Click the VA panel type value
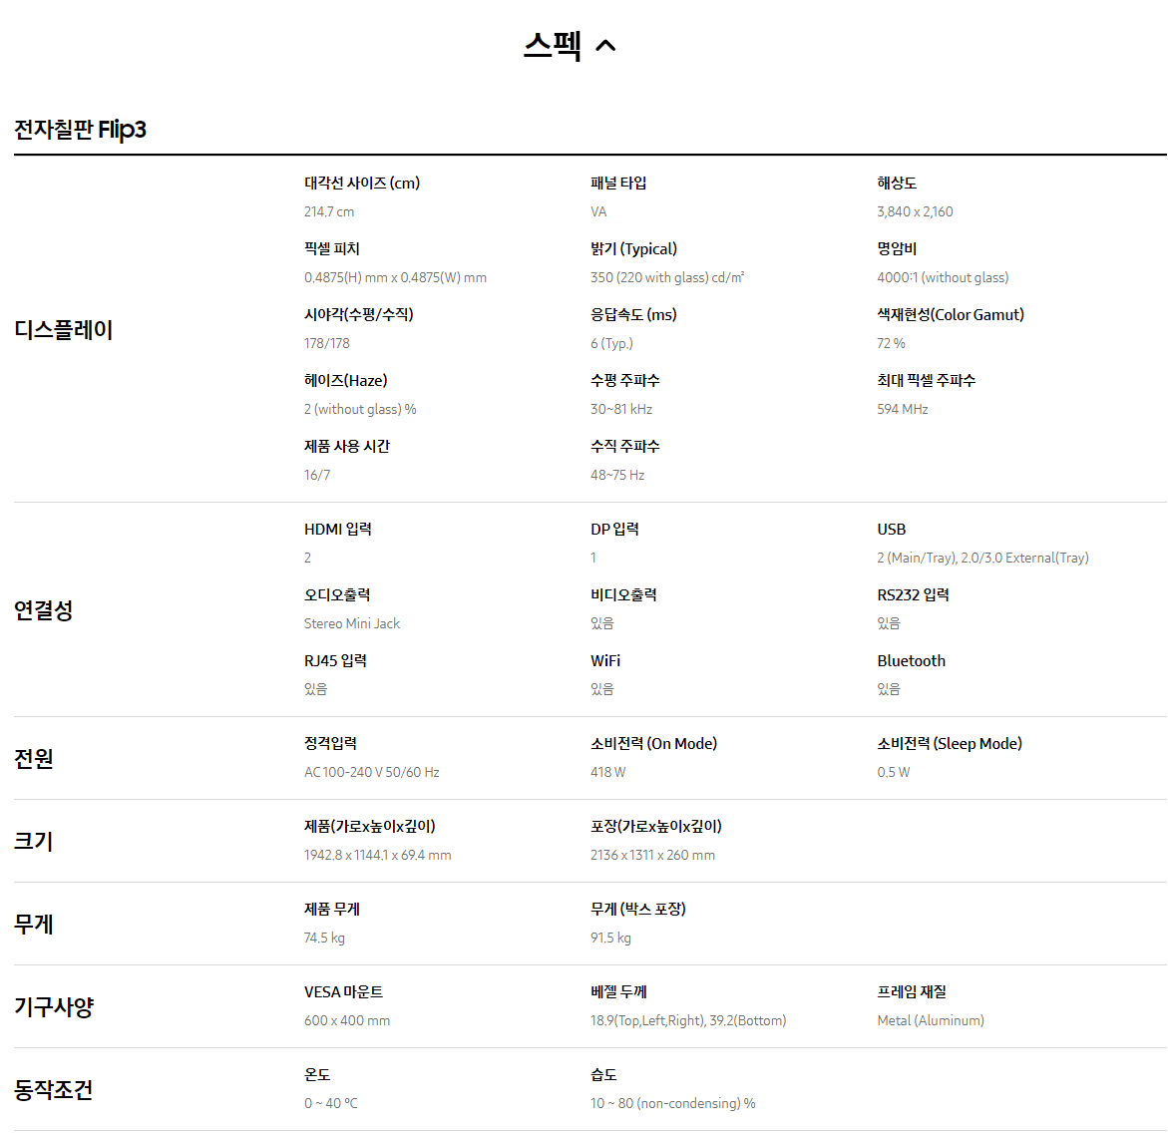Viewport: 1168px width, 1134px height. point(598,211)
